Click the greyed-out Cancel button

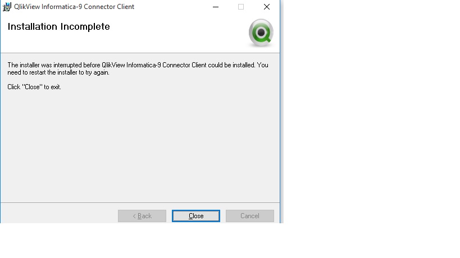coord(249,216)
